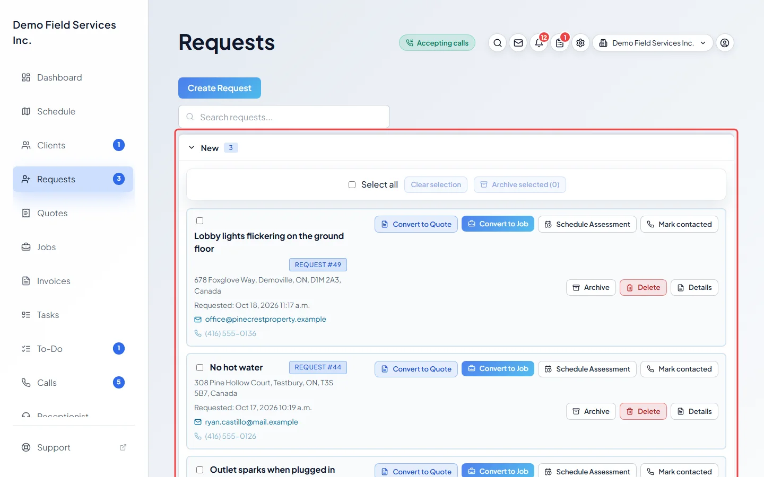Select the No hot water request checkbox
This screenshot has height=477, width=764.
point(199,367)
